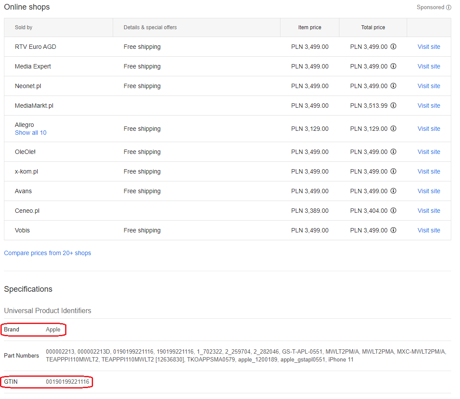Open total price info for Media Expert

click(394, 66)
